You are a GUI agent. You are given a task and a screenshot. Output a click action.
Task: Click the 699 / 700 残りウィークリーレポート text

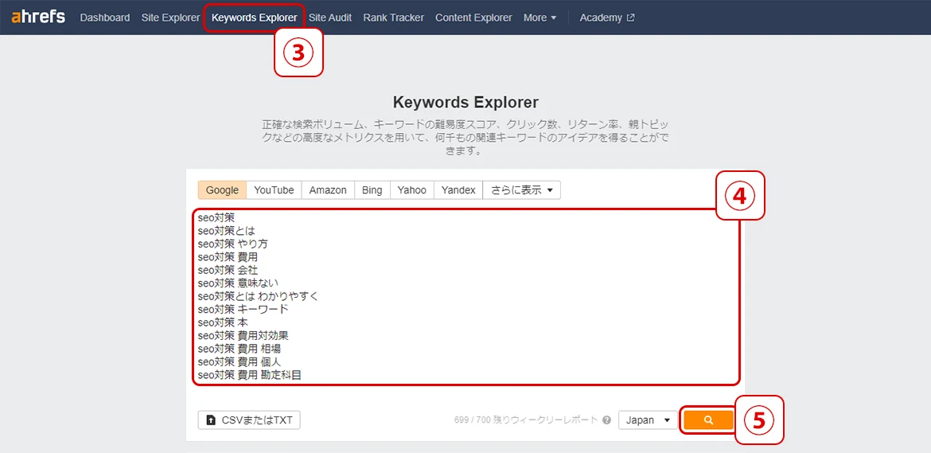point(526,420)
